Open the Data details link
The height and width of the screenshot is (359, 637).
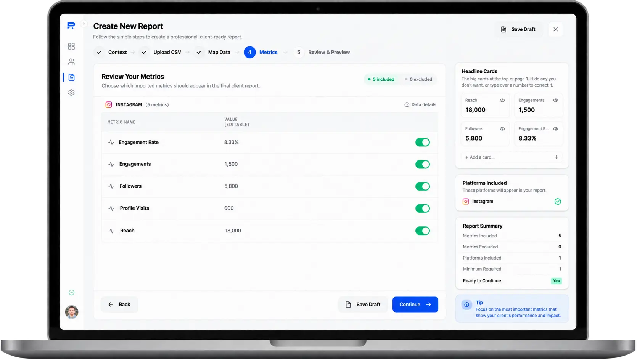pyautogui.click(x=420, y=104)
